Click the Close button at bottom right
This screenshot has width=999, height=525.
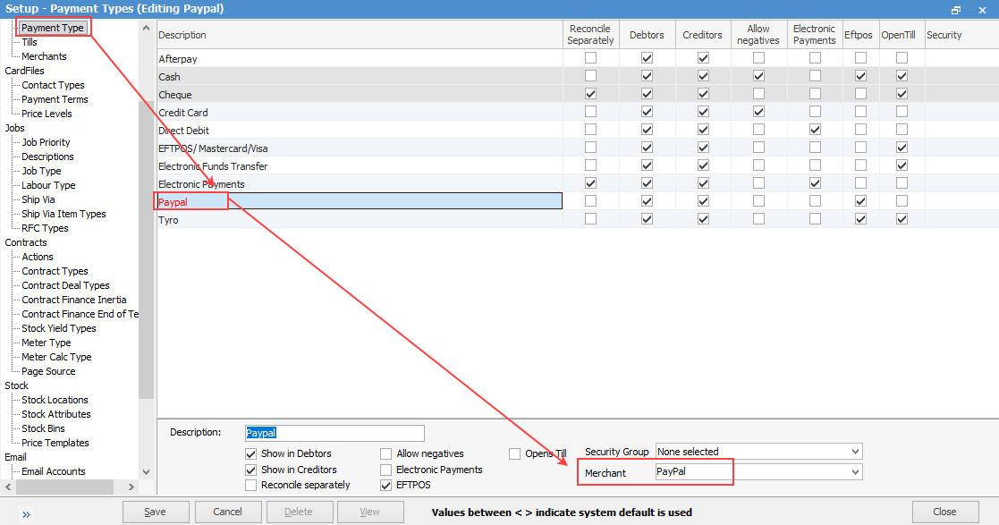click(944, 512)
